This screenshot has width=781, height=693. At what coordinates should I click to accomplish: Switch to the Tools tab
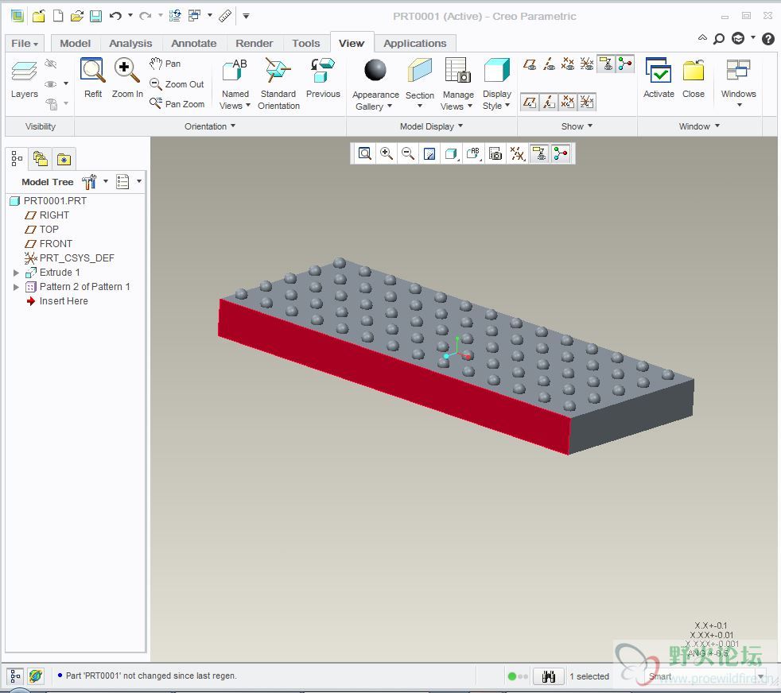(306, 43)
